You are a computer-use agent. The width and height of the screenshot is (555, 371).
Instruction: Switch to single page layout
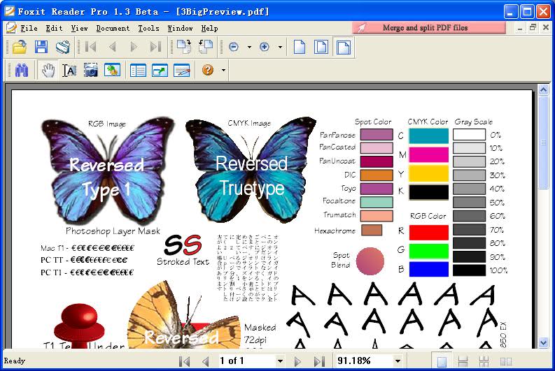click(x=442, y=361)
